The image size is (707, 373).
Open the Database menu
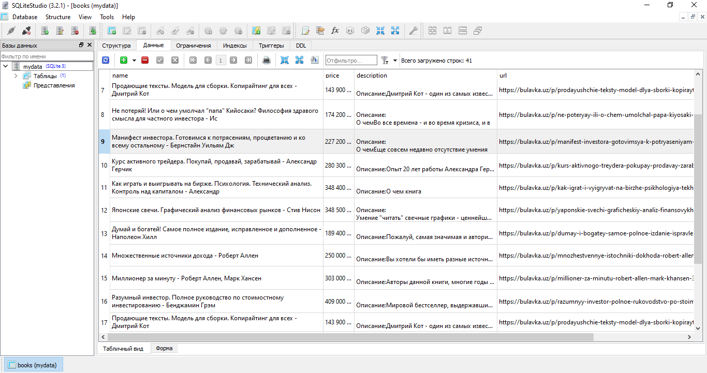coord(25,17)
